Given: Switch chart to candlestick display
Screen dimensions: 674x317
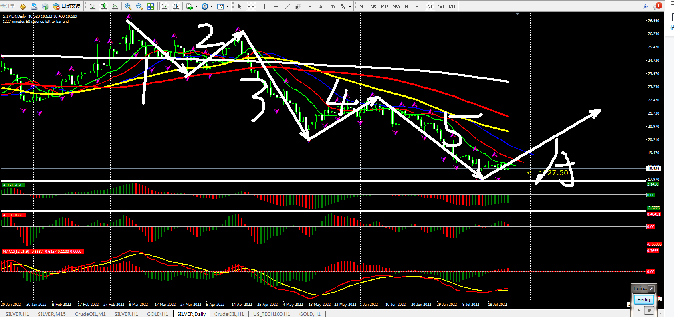Looking at the screenshot, I should (104, 6).
